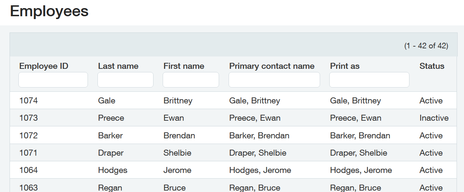The width and height of the screenshot is (464, 192).
Task: Click the Status column header
Action: coord(432,66)
